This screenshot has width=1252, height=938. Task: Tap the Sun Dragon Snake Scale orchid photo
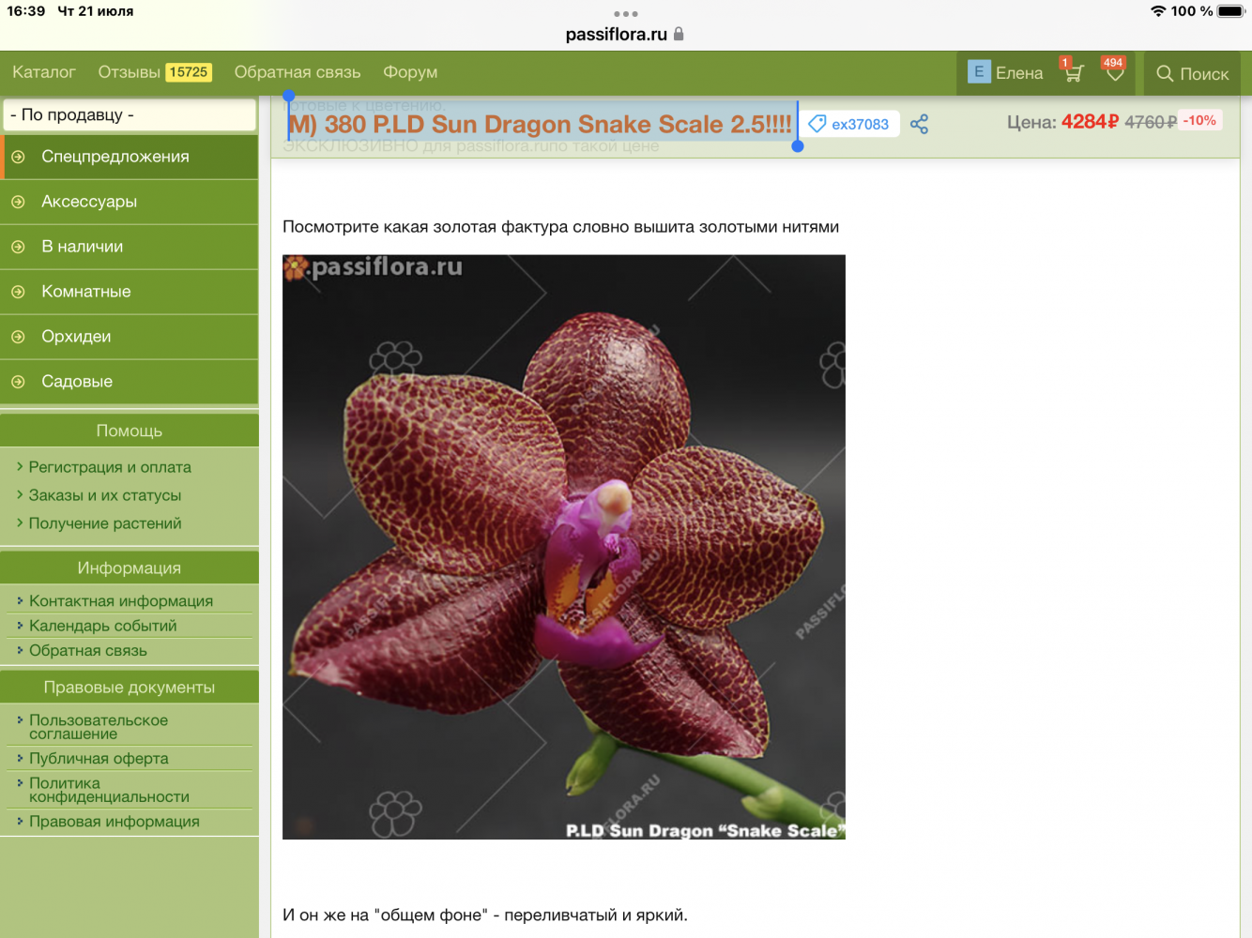pyautogui.click(x=563, y=547)
